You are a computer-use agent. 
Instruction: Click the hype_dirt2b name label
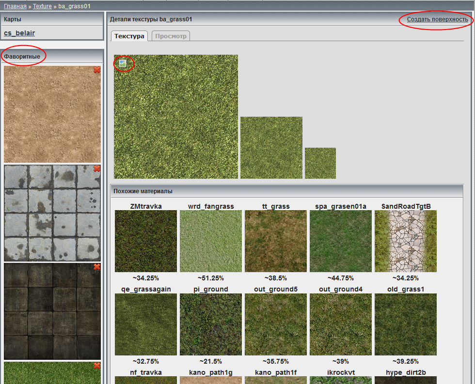point(406,372)
